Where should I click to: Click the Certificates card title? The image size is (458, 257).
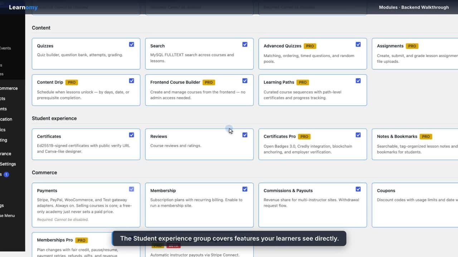[x=49, y=137]
